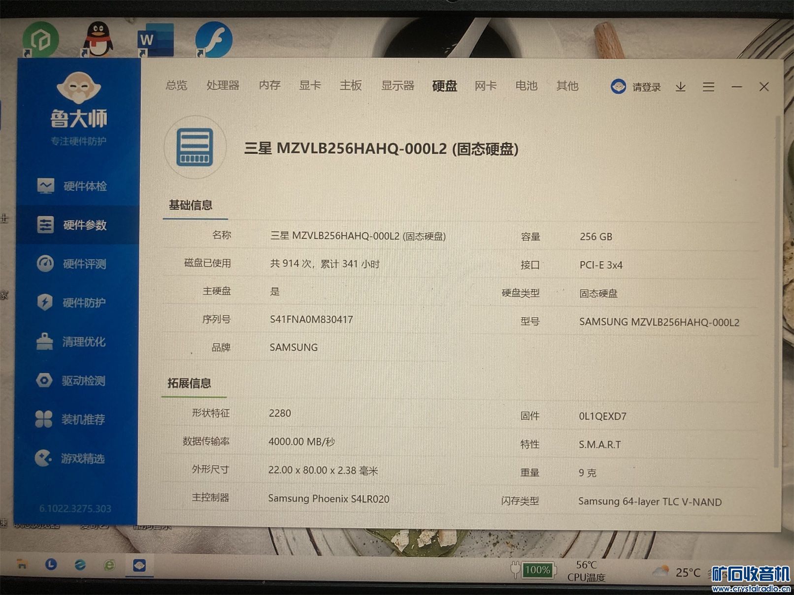Launch the green IE-style browser from taskbar
794x595 pixels.
click(x=109, y=565)
